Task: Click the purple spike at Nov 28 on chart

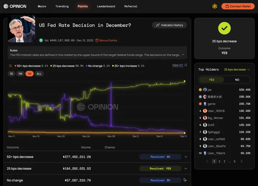Action: [x=111, y=103]
